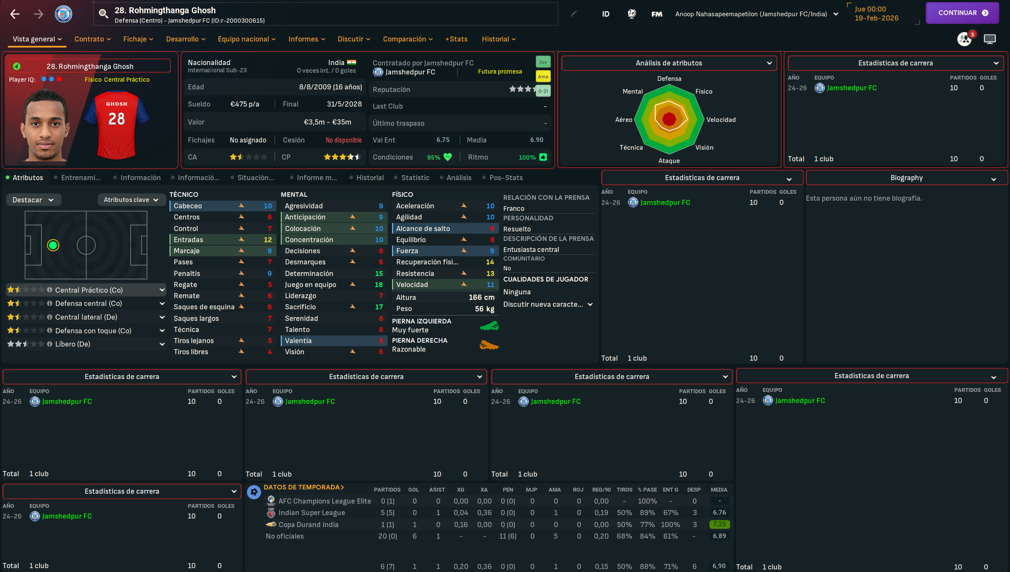
Task: Open the social feed notifications icon
Action: tap(965, 39)
